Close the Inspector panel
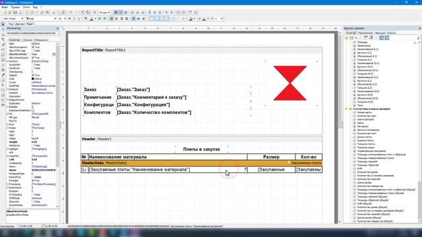The height and width of the screenshot is (237, 422). [57, 28]
